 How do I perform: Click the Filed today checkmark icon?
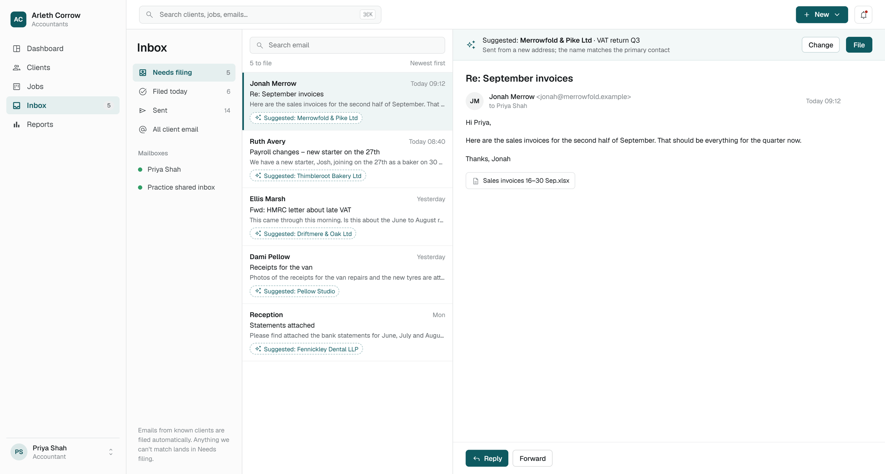coord(143,92)
